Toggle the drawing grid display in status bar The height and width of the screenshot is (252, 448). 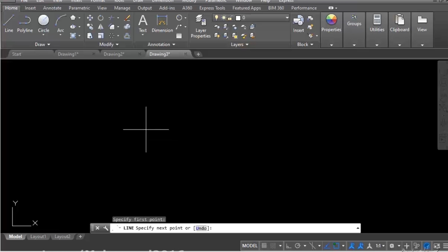(x=264, y=246)
